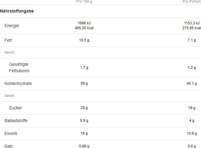Click the Gesättigte Fettsäuren label
This screenshot has width=201, height=148.
(x=19, y=68)
